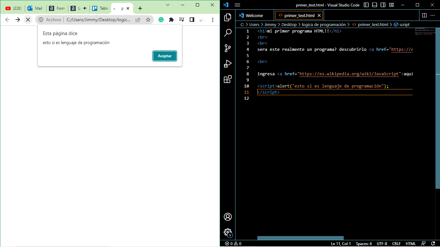Open the Manage gear menu
Screen dimensions: 440x247
pos(228,232)
